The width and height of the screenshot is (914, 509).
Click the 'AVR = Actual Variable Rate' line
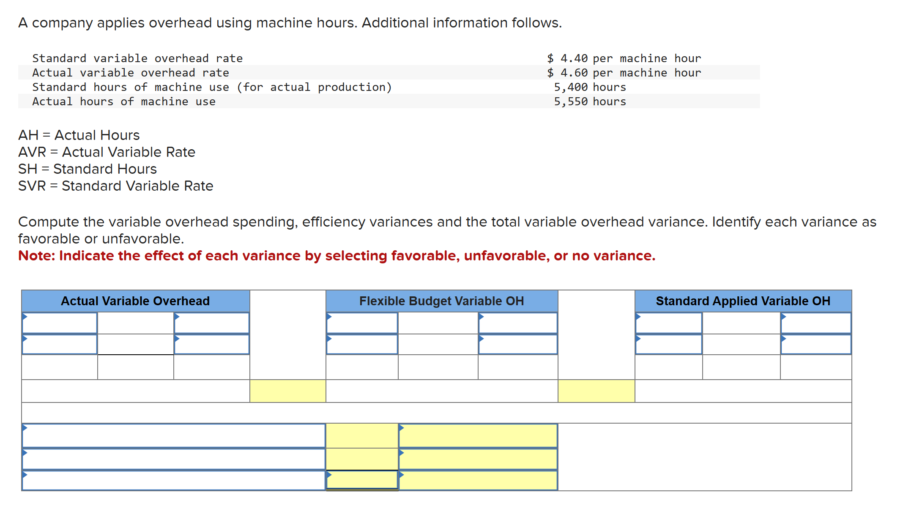(107, 152)
